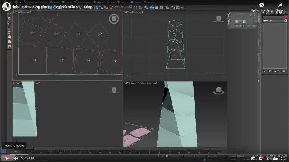Click the WEITERE VIDEOS button
The height and width of the screenshot is (162, 289).
pyautogui.click(x=14, y=146)
